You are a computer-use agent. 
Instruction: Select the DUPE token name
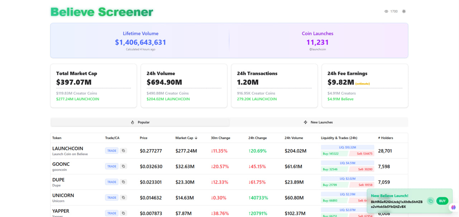pos(58,180)
